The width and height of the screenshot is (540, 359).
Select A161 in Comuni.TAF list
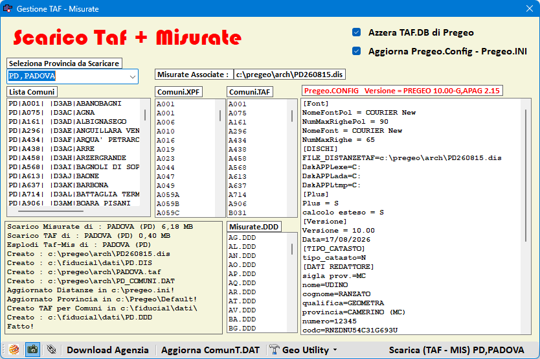[258, 122]
